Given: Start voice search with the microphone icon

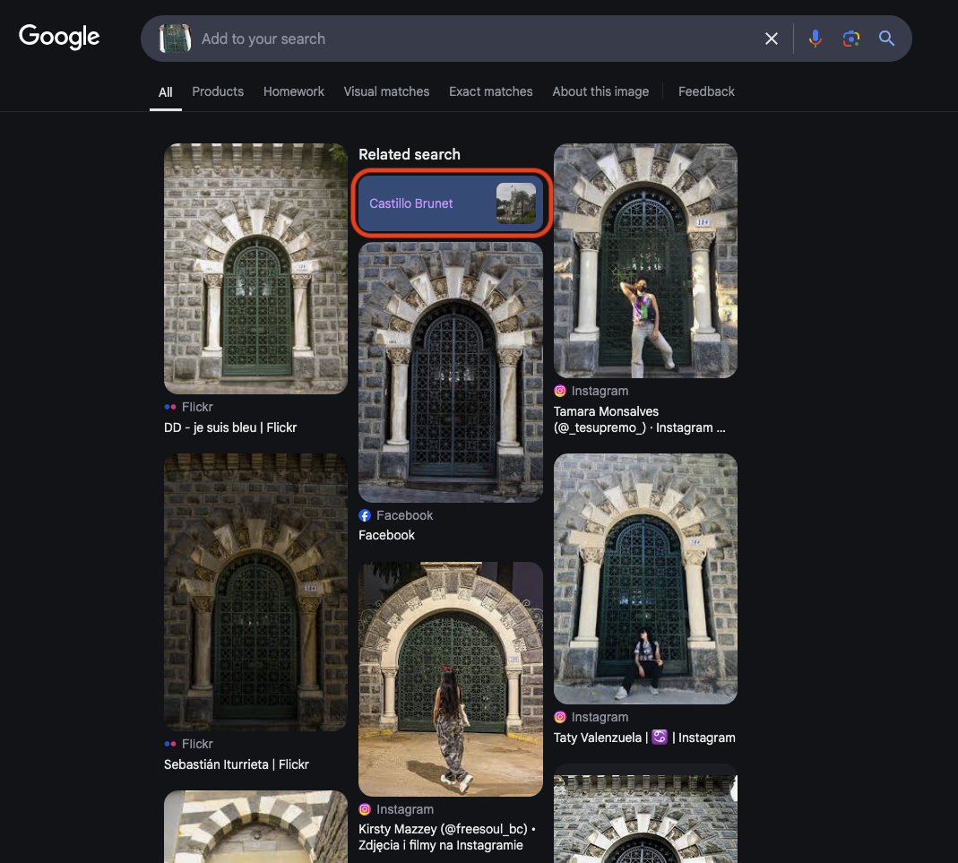Looking at the screenshot, I should click(815, 39).
